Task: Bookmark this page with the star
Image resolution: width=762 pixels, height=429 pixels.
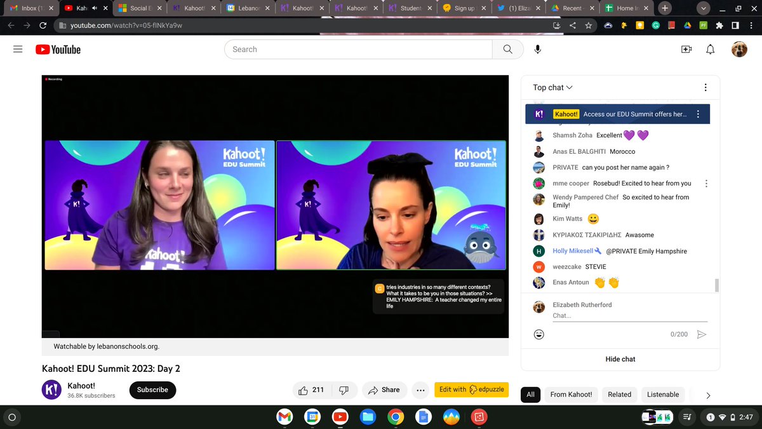Action: [589, 25]
